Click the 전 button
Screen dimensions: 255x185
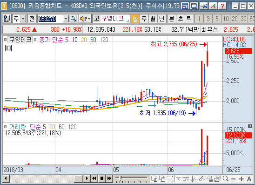pyautogui.click(x=32, y=19)
